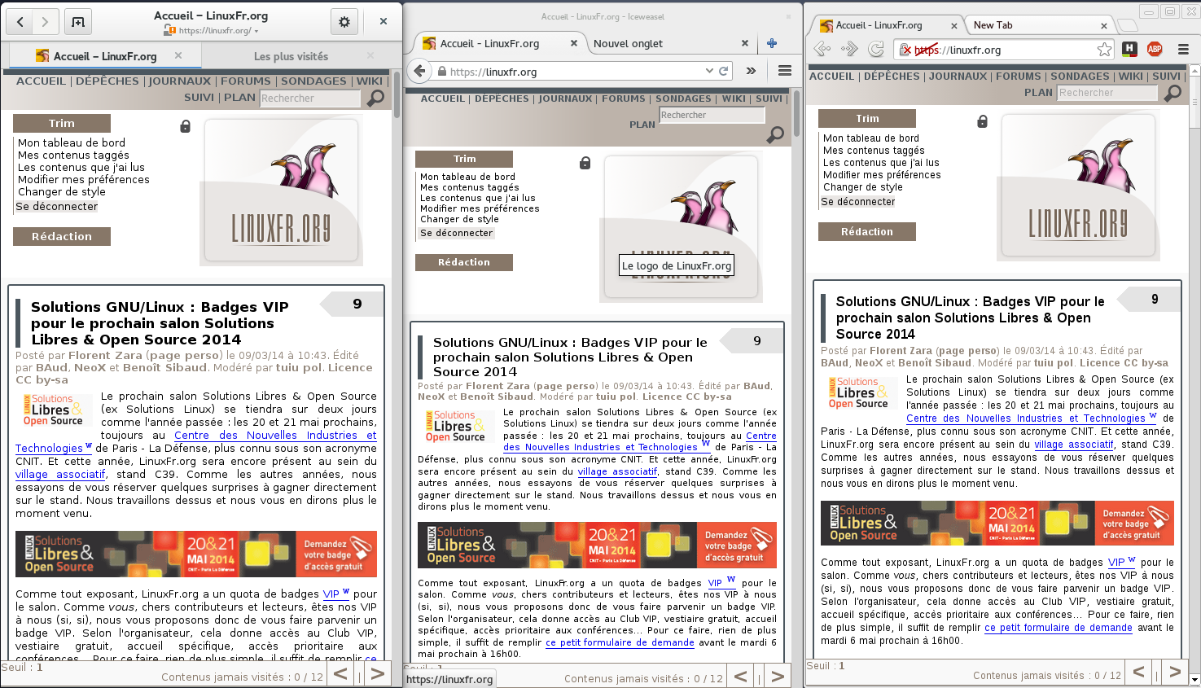Close the 'Accueil - LinuxFr.org' tab in Iceweasel

click(x=574, y=43)
